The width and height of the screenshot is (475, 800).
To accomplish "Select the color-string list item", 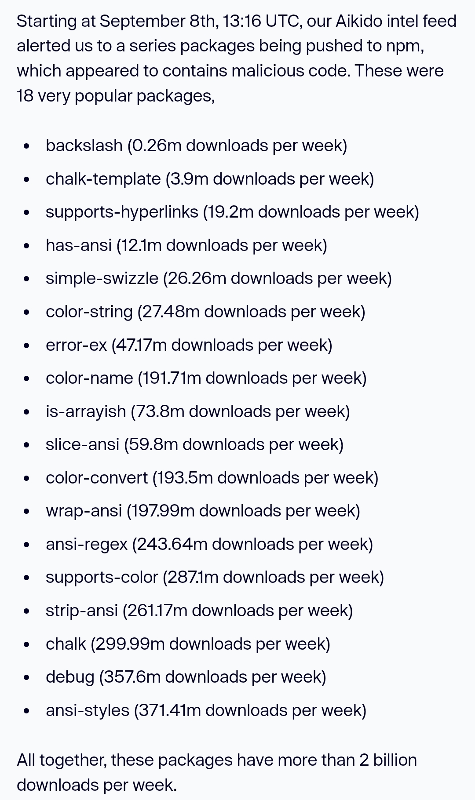I will pyautogui.click(x=205, y=312).
